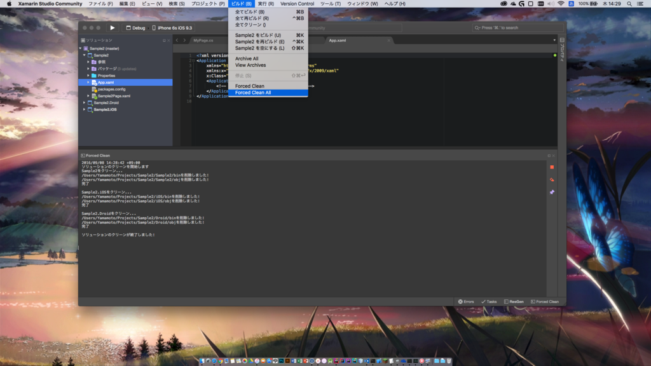
Task: Click the ソリューション pad header icon
Action: tap(83, 40)
